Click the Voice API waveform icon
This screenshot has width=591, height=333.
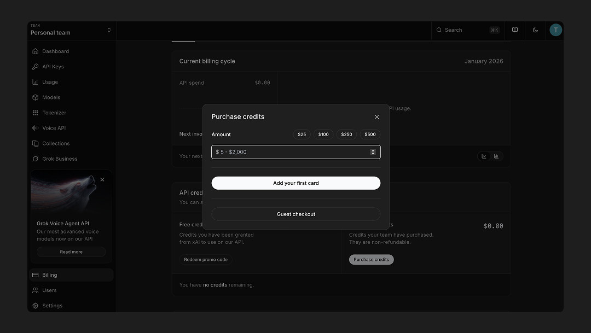(36, 128)
